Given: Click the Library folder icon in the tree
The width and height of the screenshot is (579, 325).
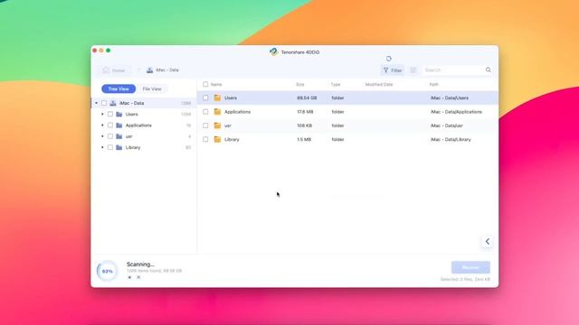Looking at the screenshot, I should coord(119,147).
